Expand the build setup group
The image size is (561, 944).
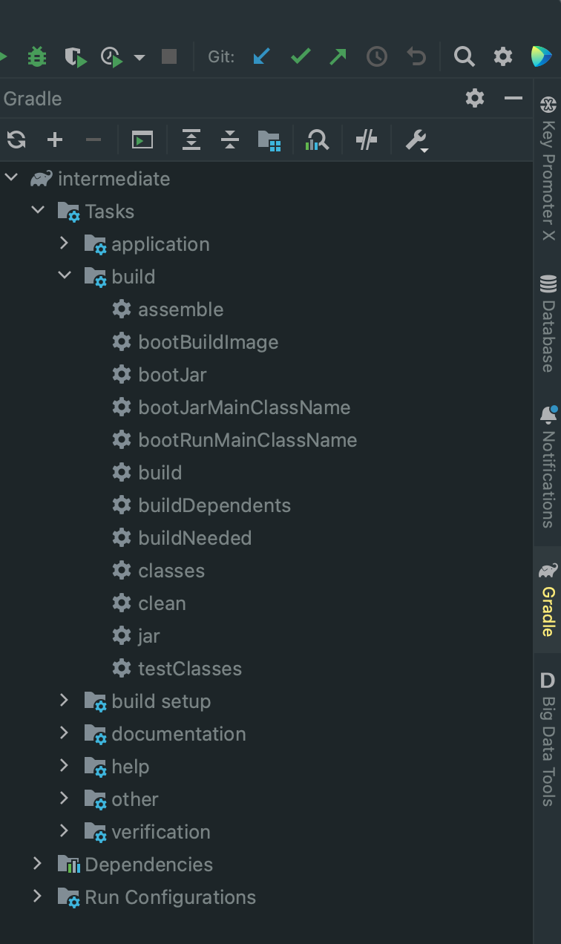[64, 701]
